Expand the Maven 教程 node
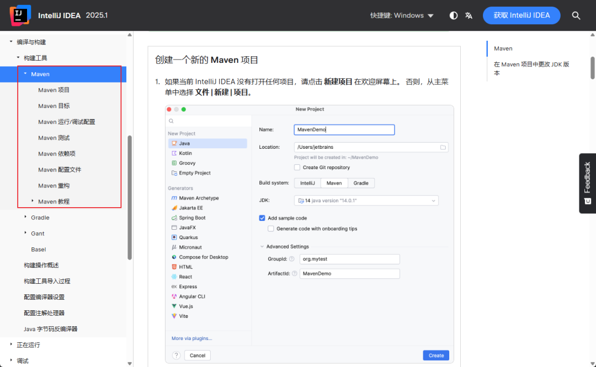Viewport: 596px width, 367px height. pyautogui.click(x=33, y=201)
